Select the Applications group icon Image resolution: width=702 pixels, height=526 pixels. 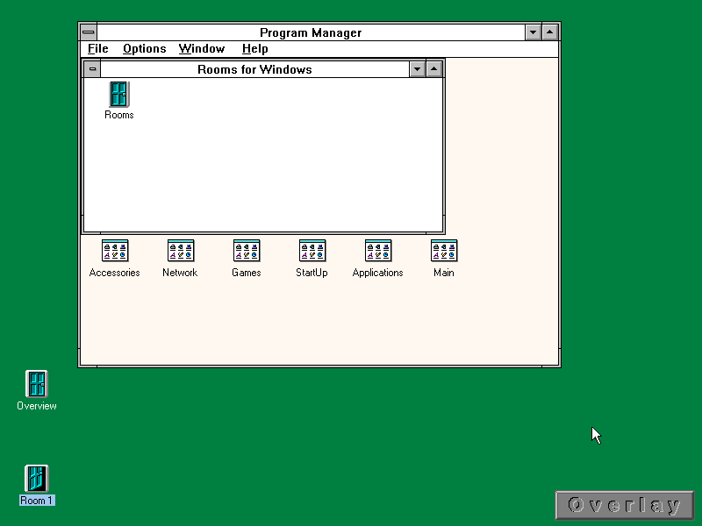pos(378,251)
